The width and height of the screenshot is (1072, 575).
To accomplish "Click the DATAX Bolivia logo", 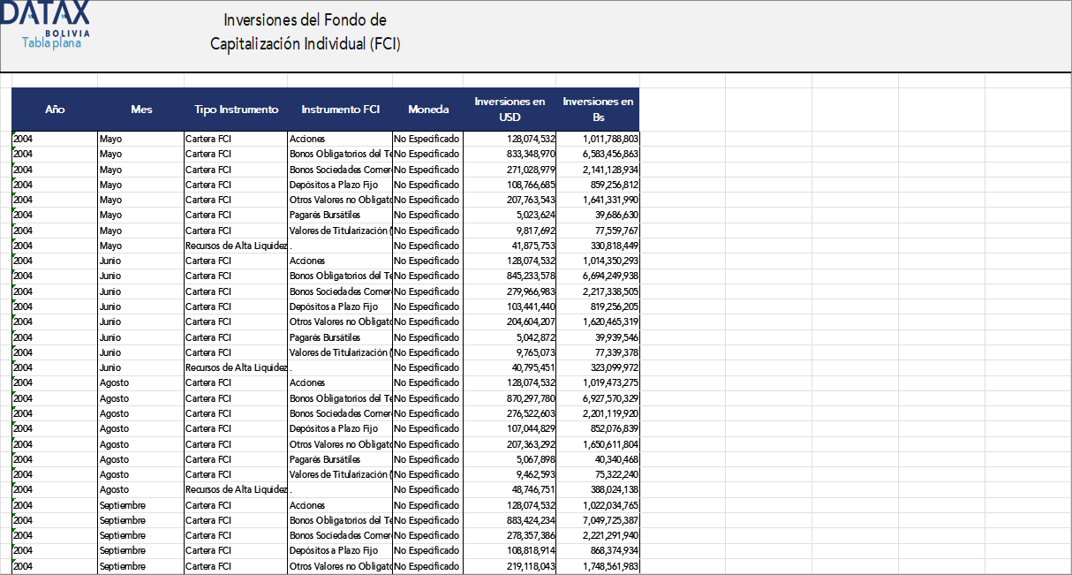I will click(x=45, y=19).
